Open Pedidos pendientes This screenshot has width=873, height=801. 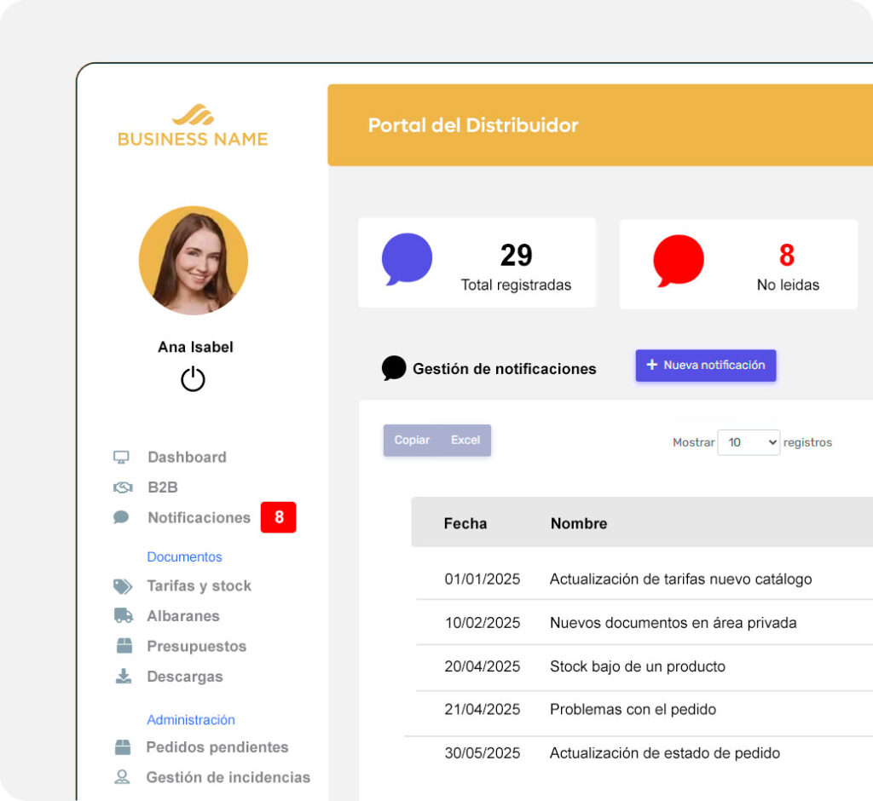tap(217, 747)
